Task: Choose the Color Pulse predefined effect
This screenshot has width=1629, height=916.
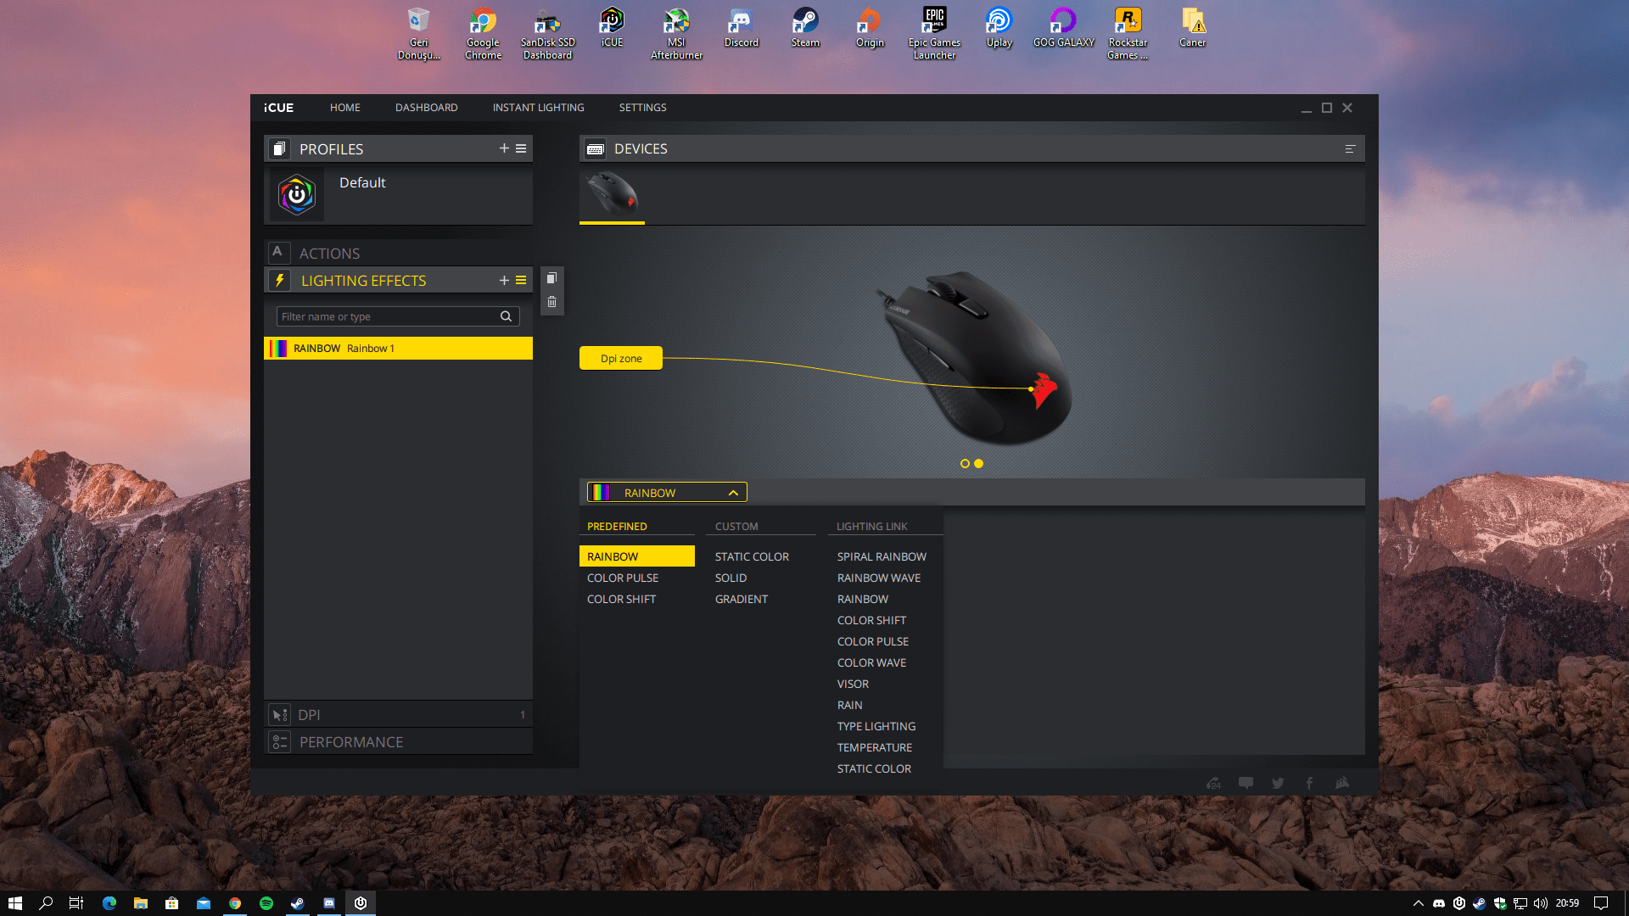Action: [623, 578]
